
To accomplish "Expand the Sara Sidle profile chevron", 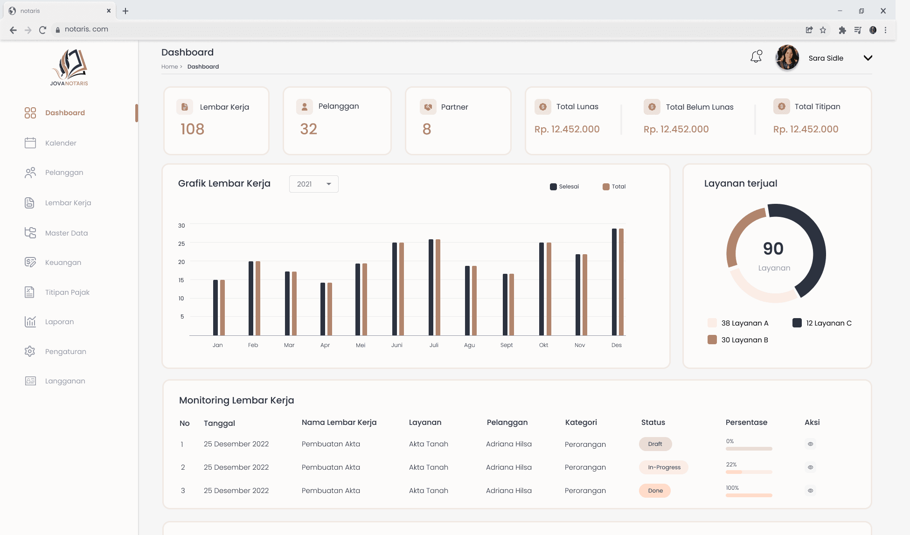I will click(x=868, y=58).
